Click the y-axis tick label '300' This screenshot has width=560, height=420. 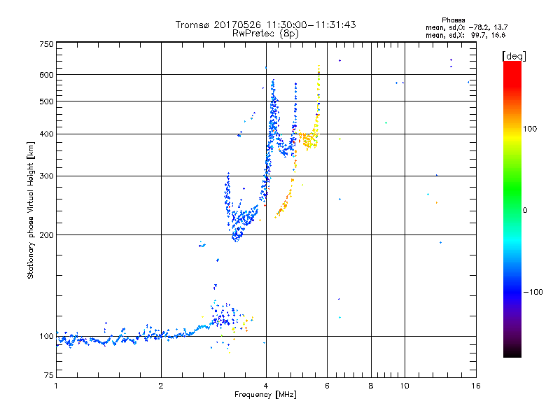(x=46, y=176)
